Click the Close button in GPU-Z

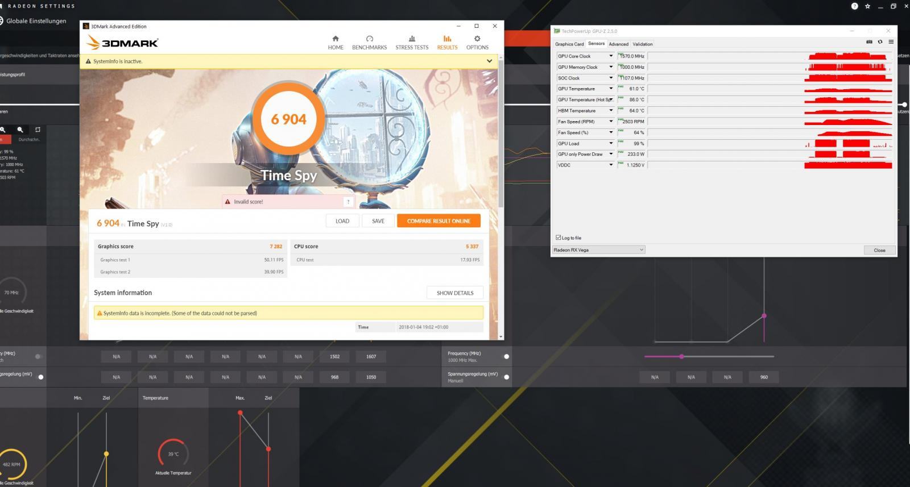(879, 250)
